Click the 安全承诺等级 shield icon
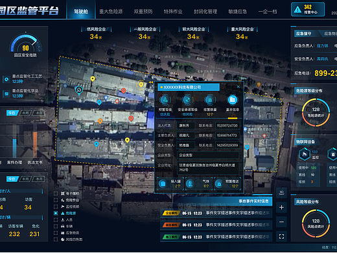 point(187,100)
